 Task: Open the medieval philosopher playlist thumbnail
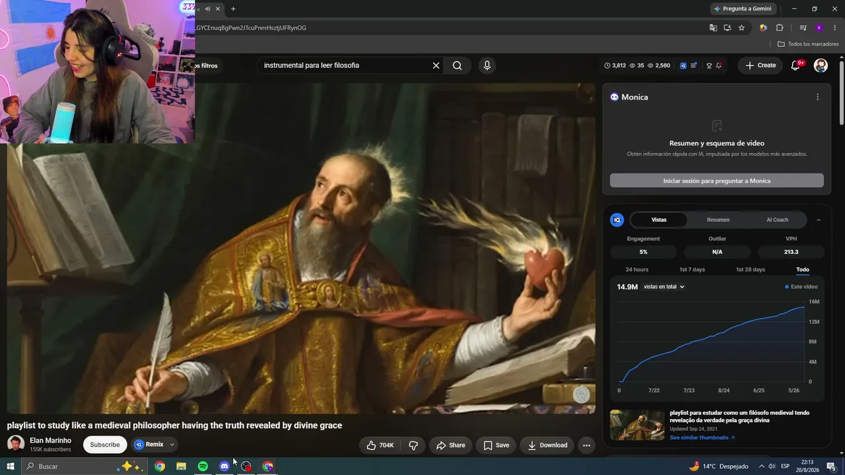point(637,425)
